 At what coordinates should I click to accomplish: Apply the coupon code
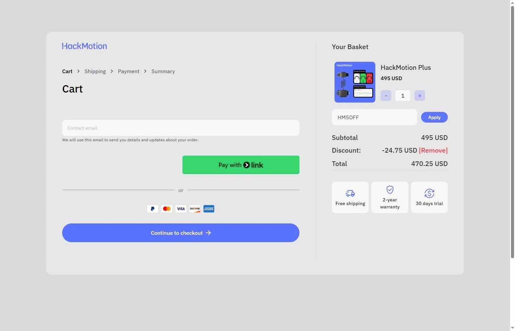pos(434,117)
